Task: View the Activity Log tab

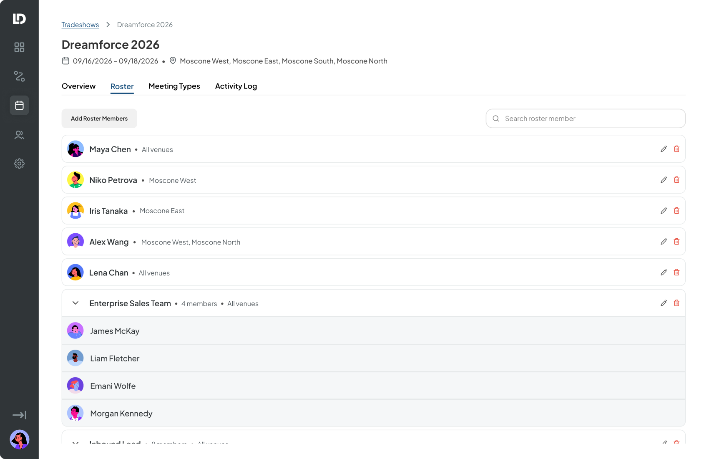Action: pos(236,86)
